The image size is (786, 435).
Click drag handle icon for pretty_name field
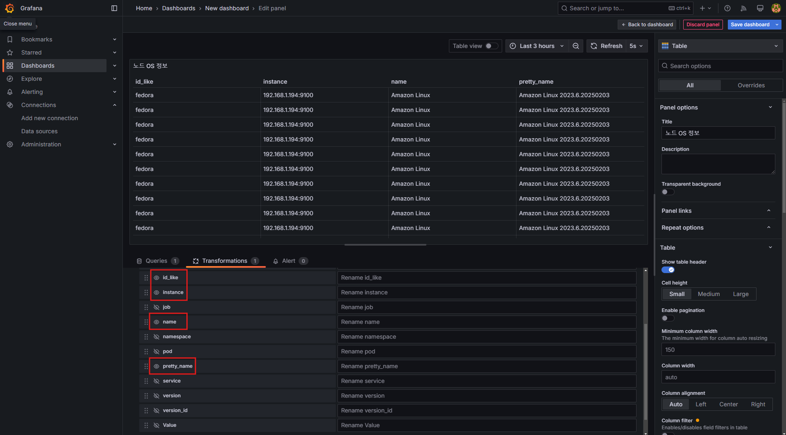[x=146, y=366]
